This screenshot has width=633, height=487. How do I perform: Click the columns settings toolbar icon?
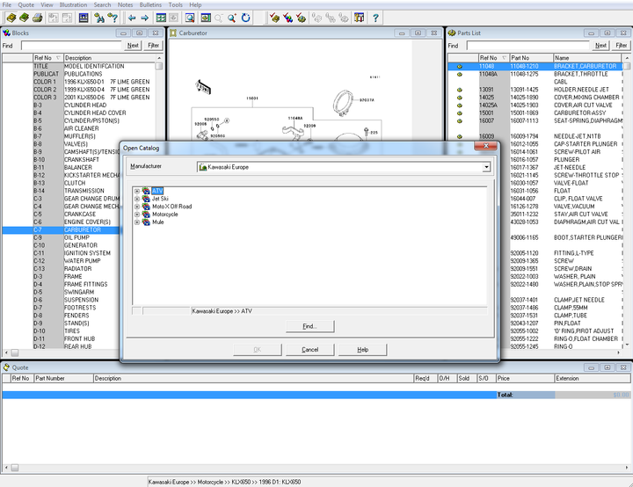click(x=359, y=18)
